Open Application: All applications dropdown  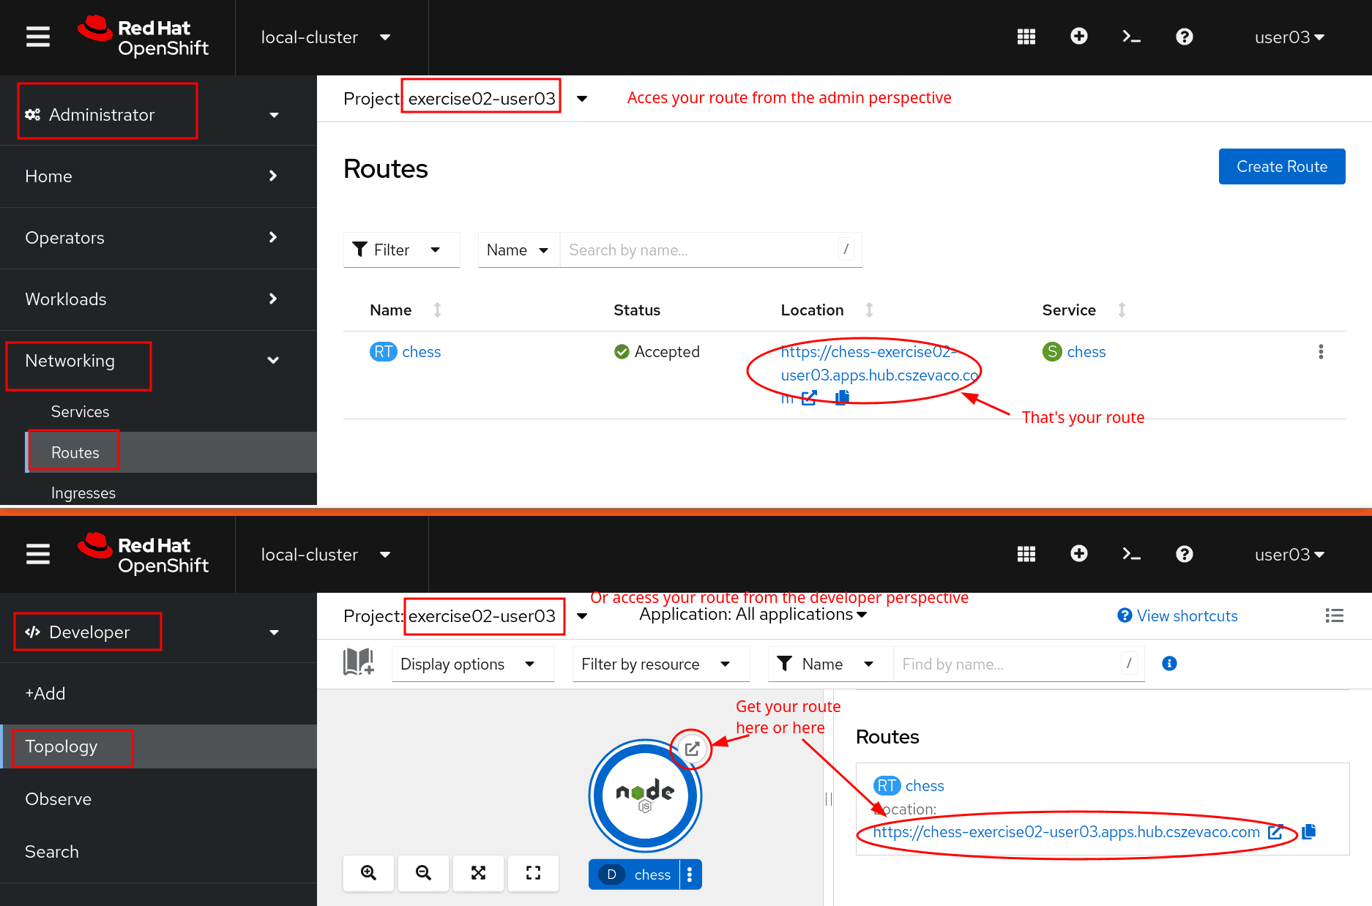coord(753,615)
